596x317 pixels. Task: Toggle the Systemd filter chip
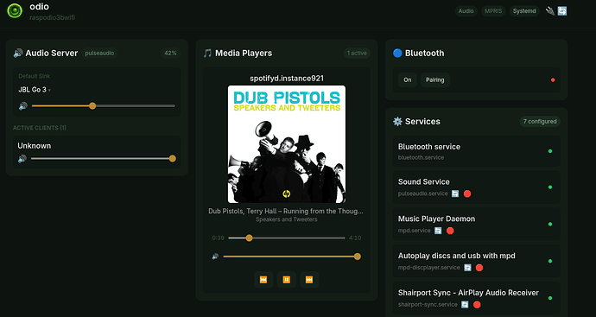coord(524,11)
